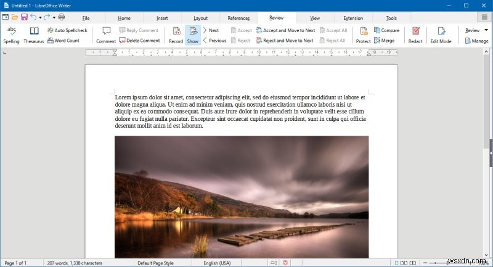The width and height of the screenshot is (493, 267).
Task: Click the greyed Accept button
Action: pos(242,30)
